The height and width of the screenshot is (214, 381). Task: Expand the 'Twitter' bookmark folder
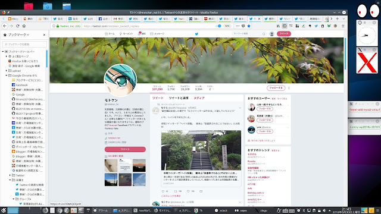tap(10, 175)
